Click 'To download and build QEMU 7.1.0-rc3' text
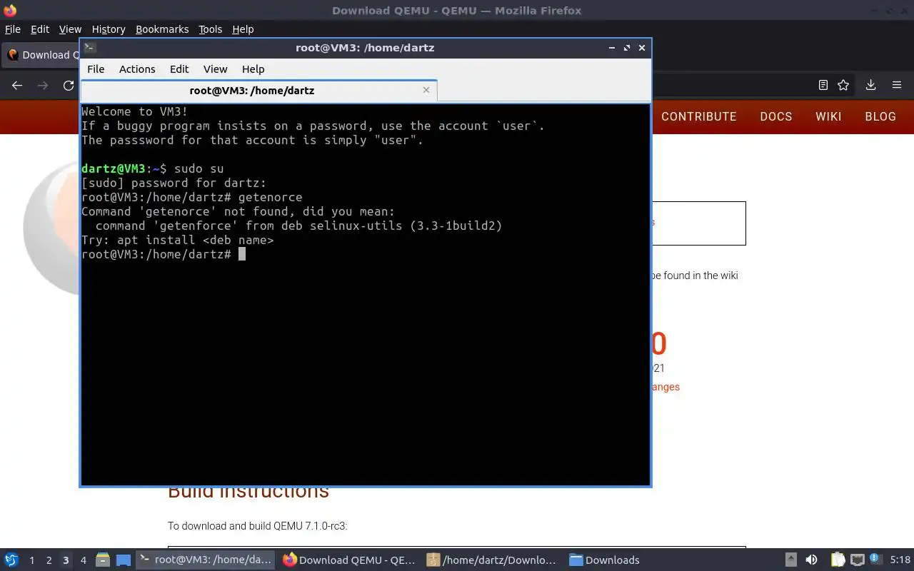The image size is (914, 571). pyautogui.click(x=257, y=526)
